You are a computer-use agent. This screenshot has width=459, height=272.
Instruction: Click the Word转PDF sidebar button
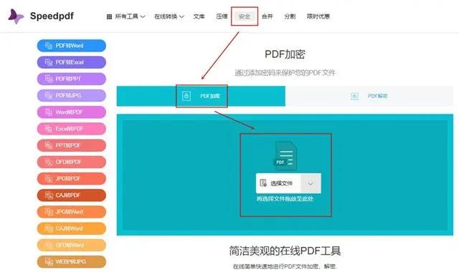[72, 112]
